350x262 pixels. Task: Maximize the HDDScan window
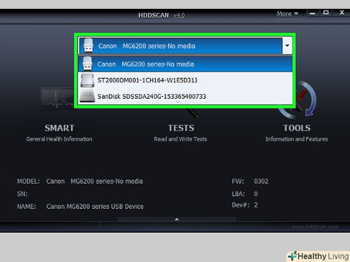[326, 13]
